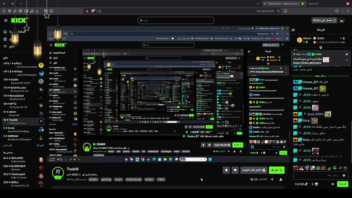Open the user profile avatar menu
The width and height of the screenshot is (352, 198).
[x=342, y=20]
